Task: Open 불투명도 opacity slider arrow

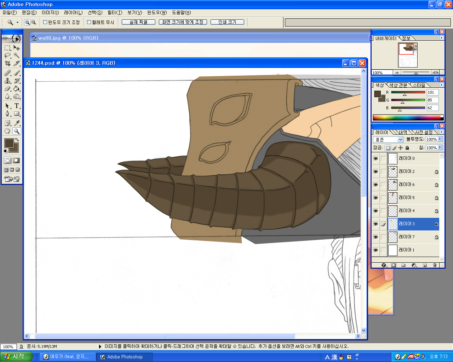Action: 440,139
